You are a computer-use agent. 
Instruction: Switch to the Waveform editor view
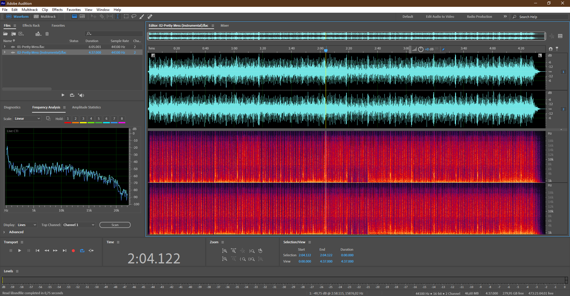18,17
